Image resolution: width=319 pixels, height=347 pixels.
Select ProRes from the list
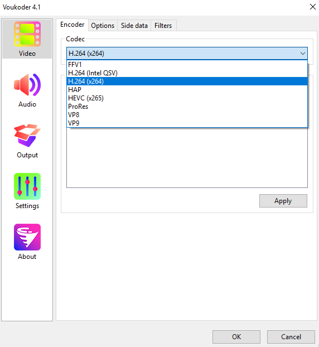pos(187,107)
